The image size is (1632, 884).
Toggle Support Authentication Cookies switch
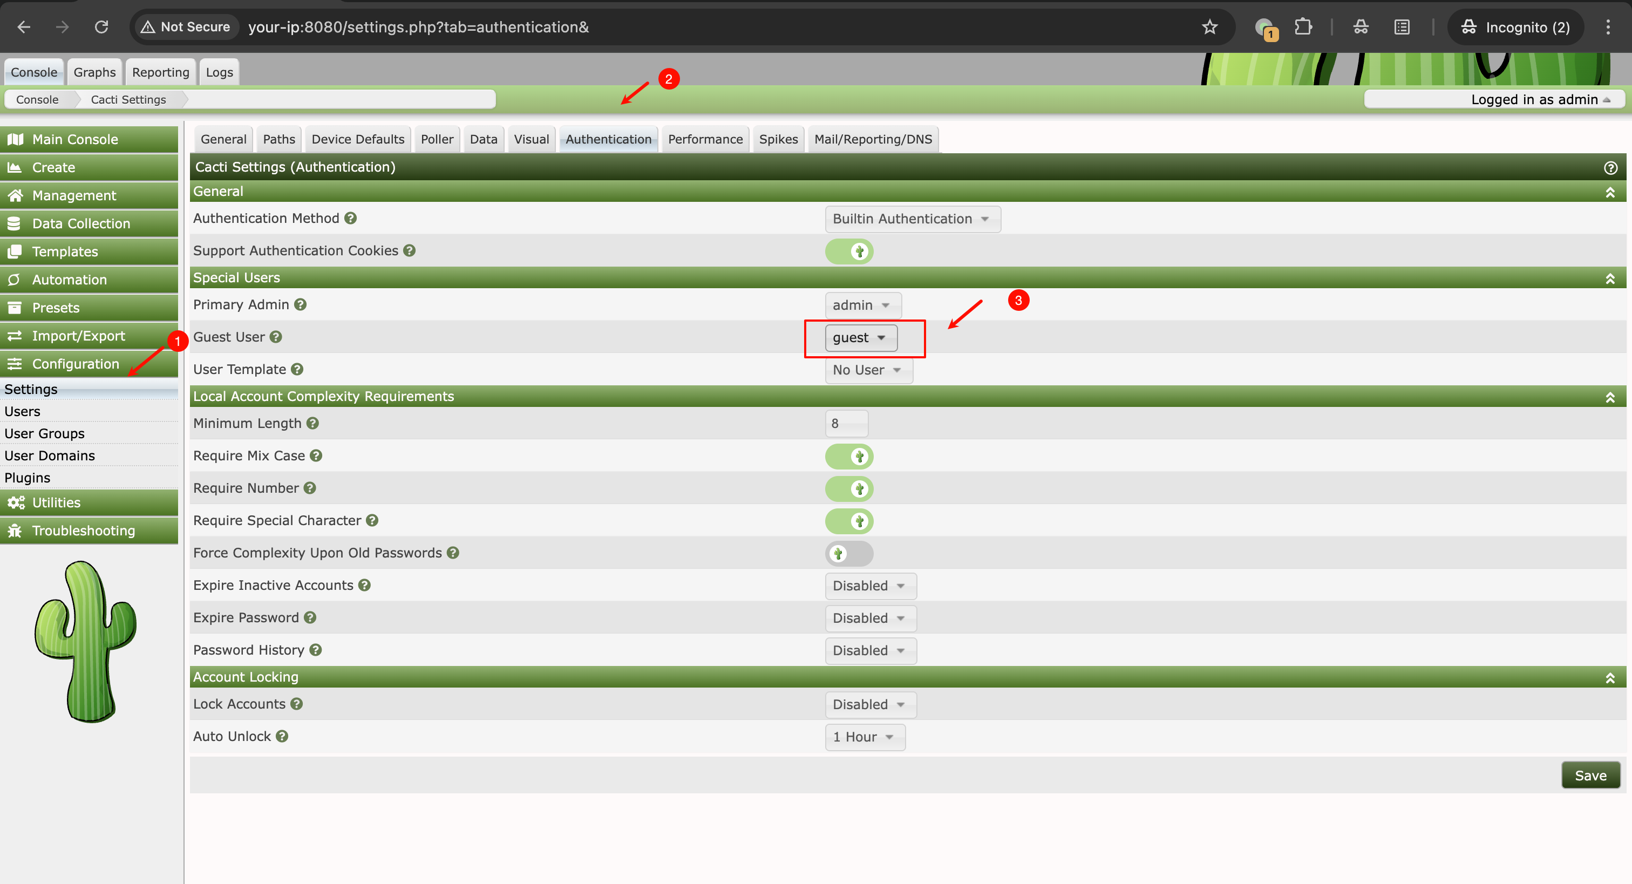point(849,251)
